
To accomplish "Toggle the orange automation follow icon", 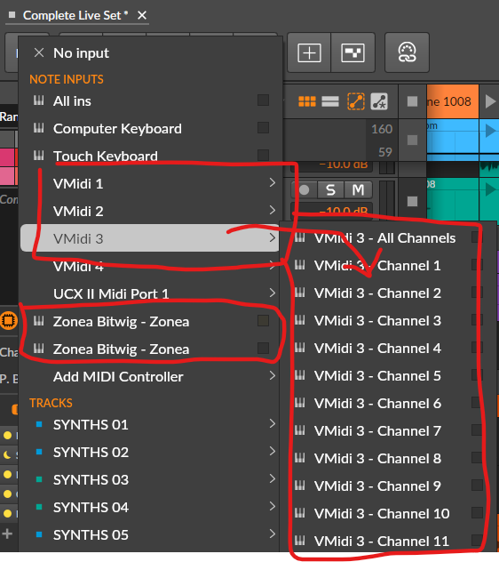I will pos(356,101).
